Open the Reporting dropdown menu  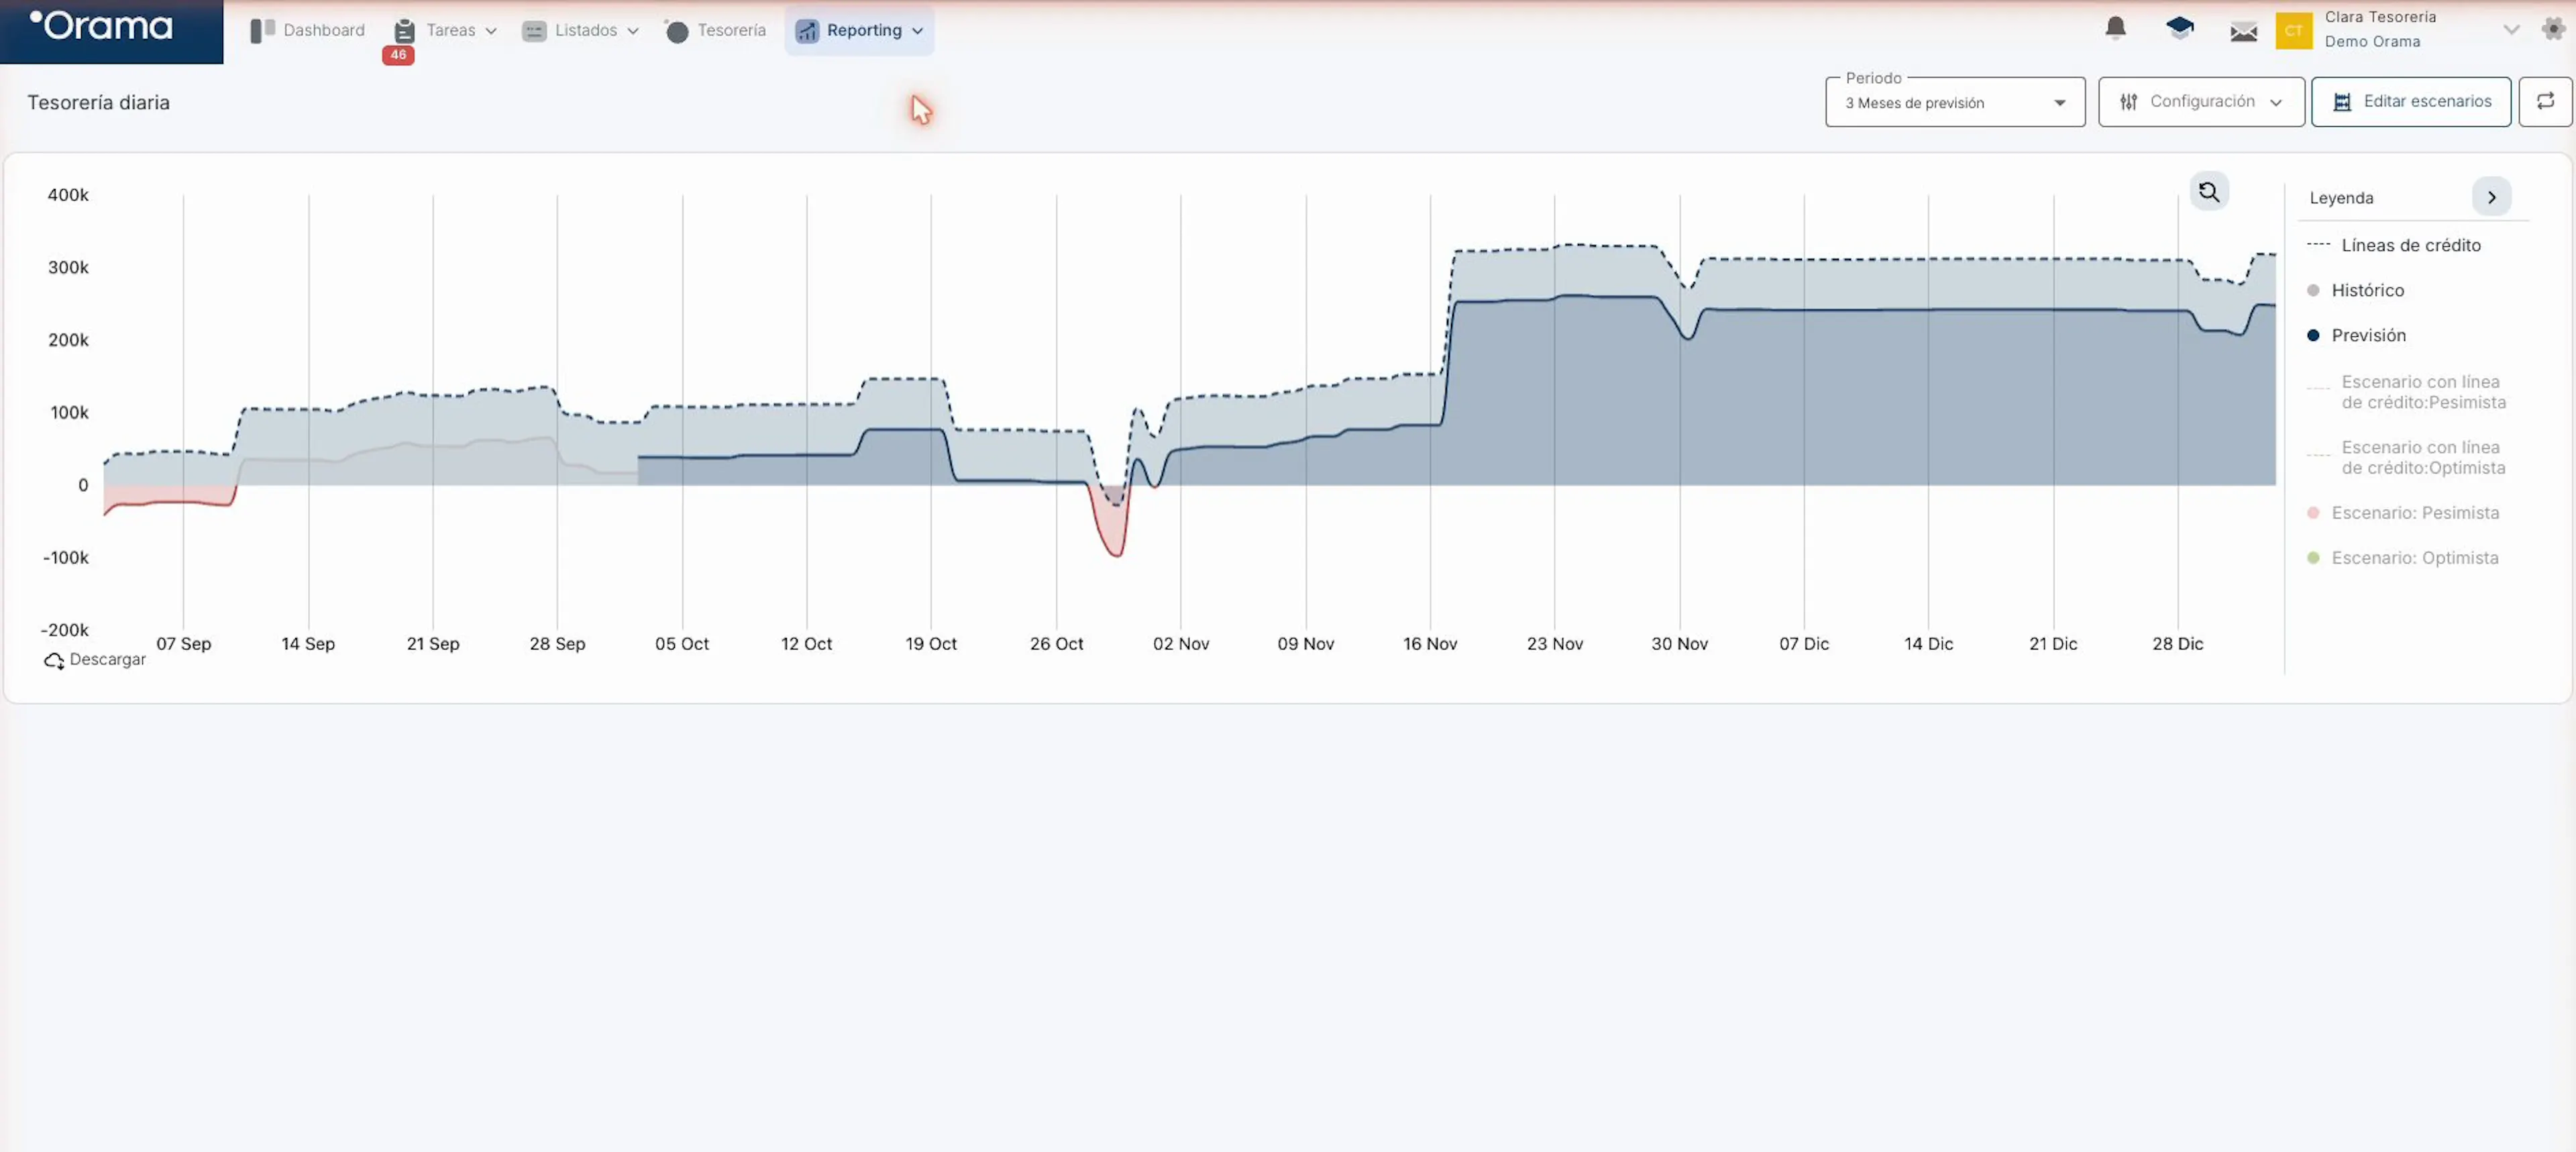point(859,30)
